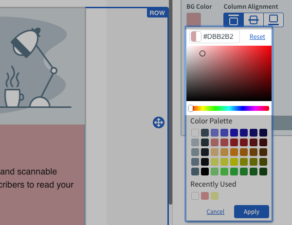Click the text line "and scannable"
The height and width of the screenshot is (225, 292).
click(28, 172)
